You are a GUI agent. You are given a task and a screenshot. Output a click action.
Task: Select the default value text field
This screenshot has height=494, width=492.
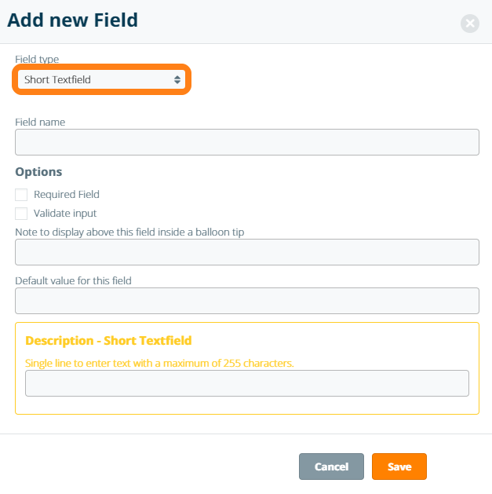(246, 301)
